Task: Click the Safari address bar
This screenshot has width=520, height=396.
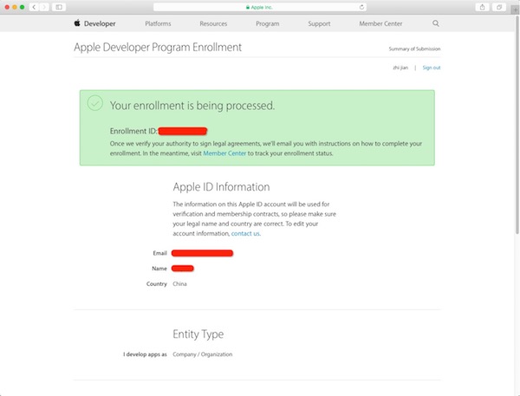Action: click(x=260, y=7)
